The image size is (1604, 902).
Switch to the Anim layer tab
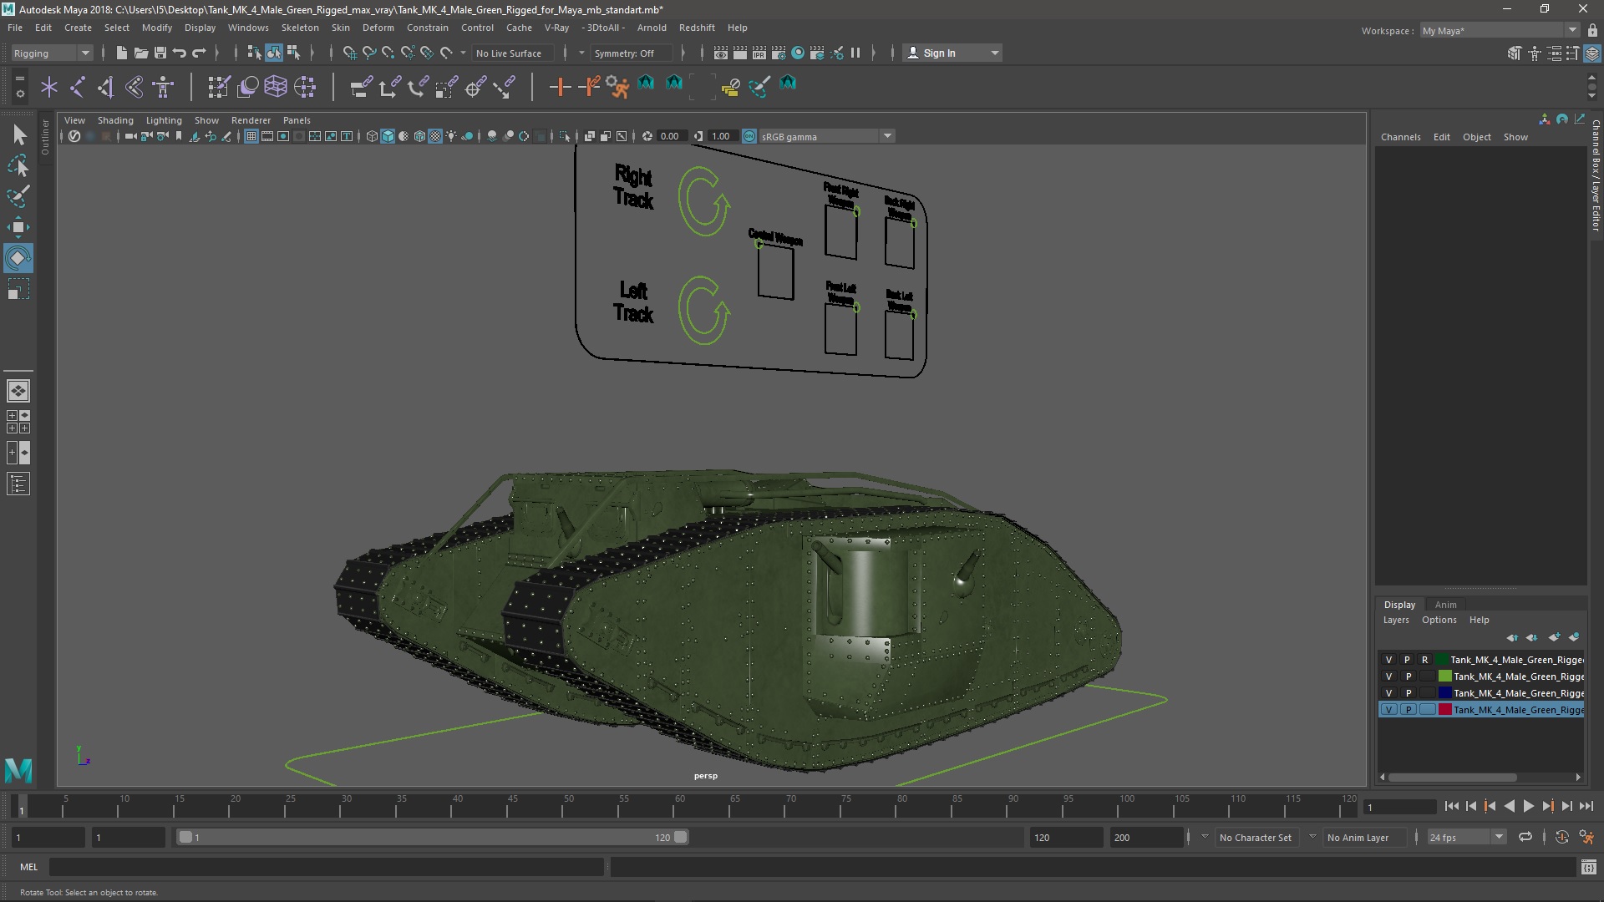click(x=1445, y=605)
